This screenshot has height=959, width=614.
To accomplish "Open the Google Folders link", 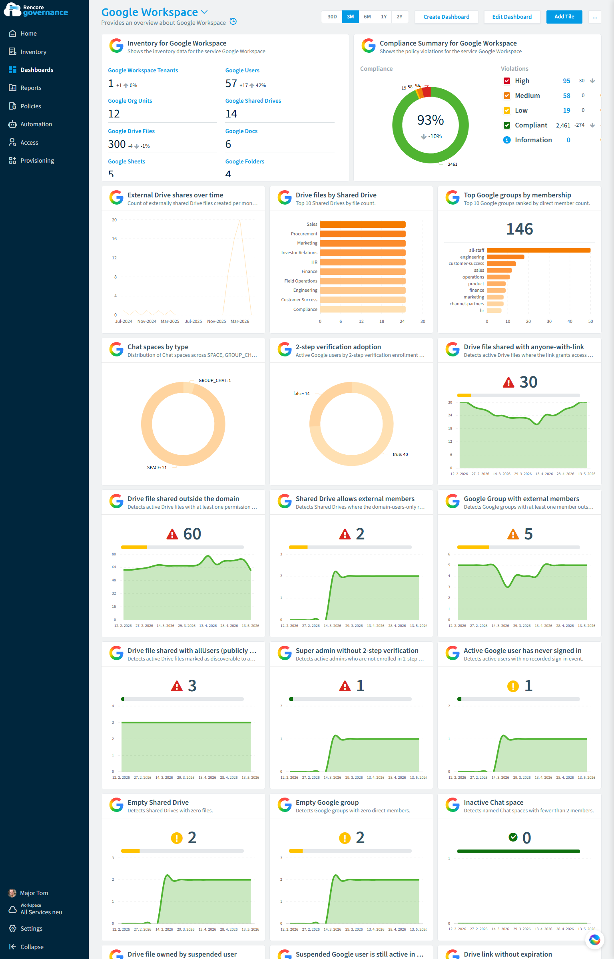I will click(245, 161).
